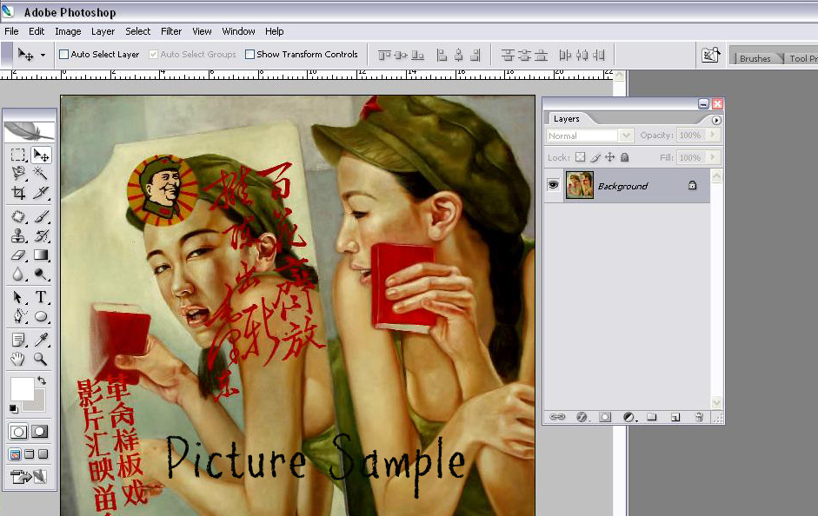Toggle lock image pixels brush icon
Image resolution: width=818 pixels, height=516 pixels.
(x=595, y=157)
